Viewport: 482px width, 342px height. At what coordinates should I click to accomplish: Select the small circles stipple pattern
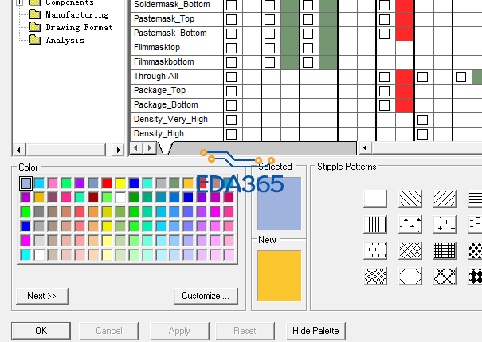click(x=375, y=276)
